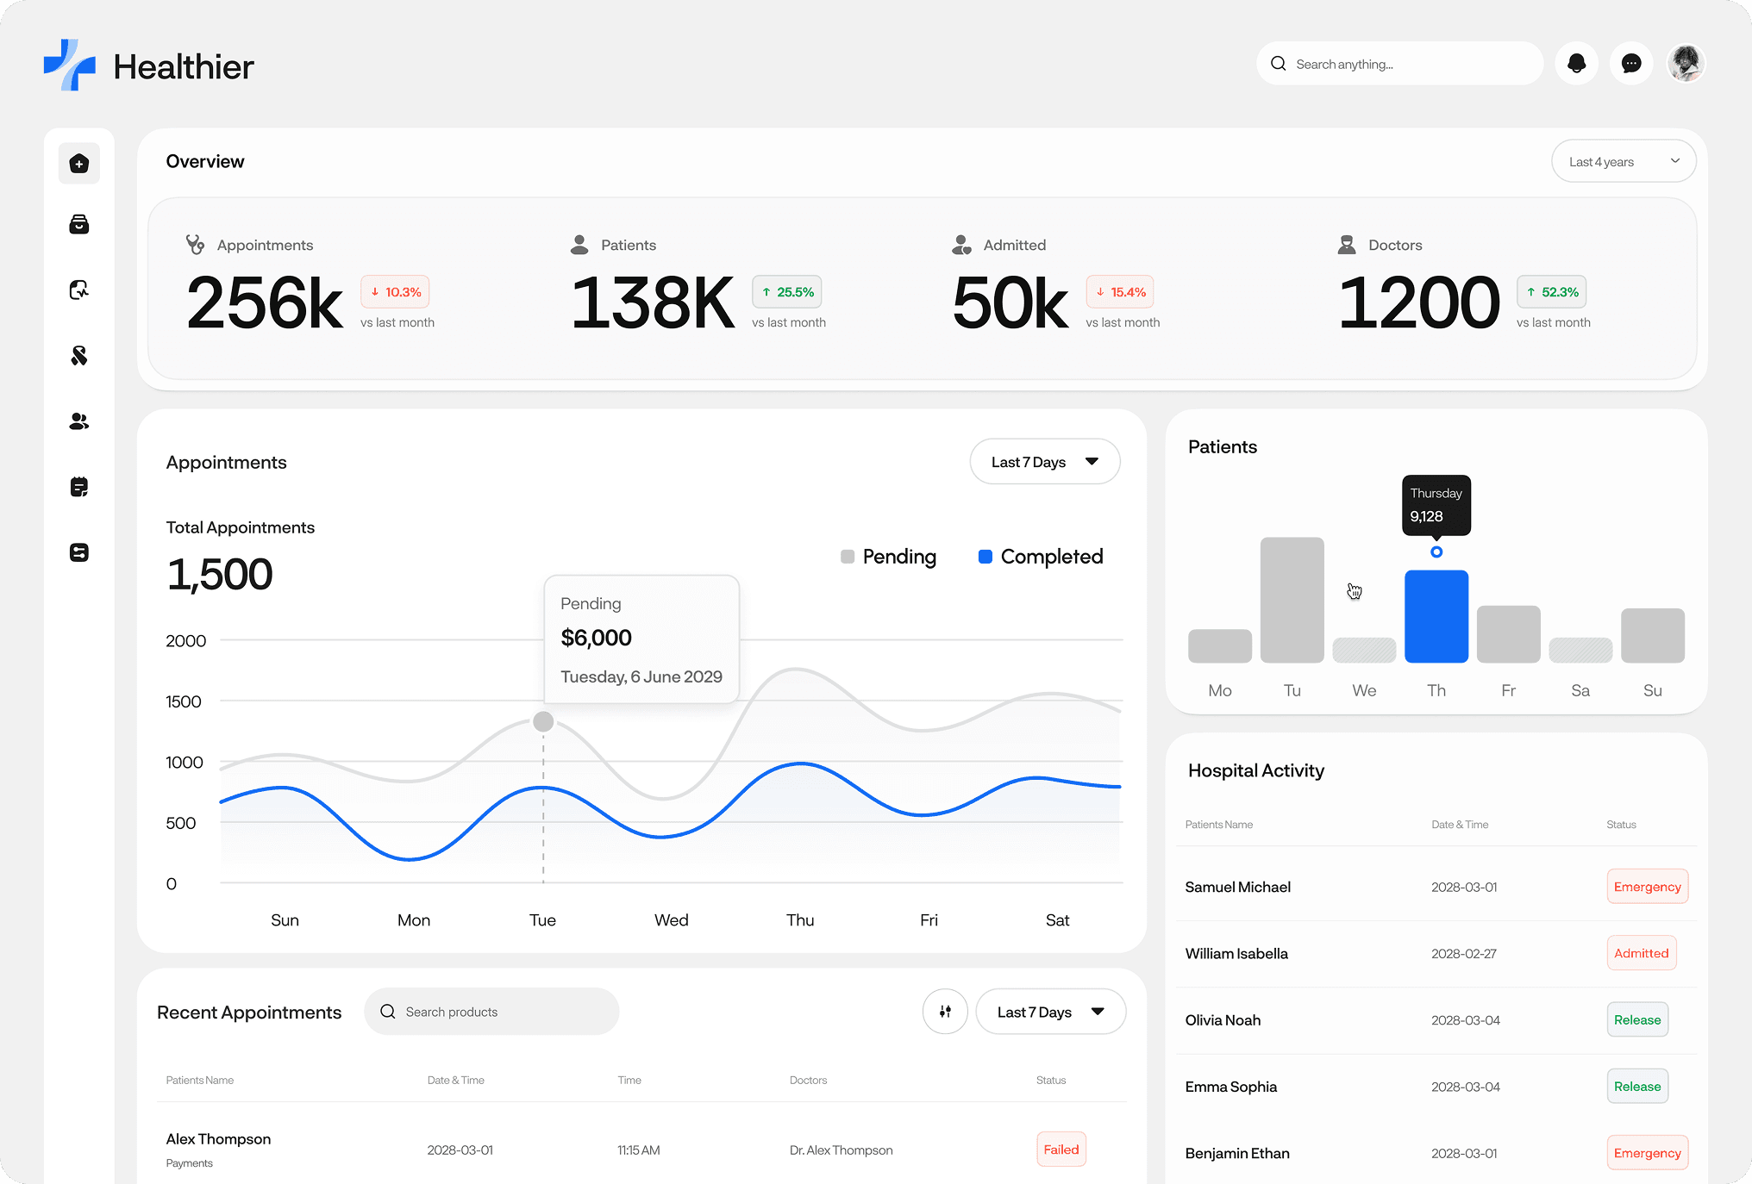Open the user profile avatar
This screenshot has width=1752, height=1184.
point(1685,64)
